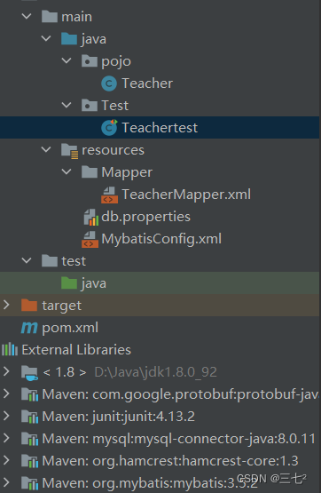Click the Maven pom.xml icon

pos(29,328)
